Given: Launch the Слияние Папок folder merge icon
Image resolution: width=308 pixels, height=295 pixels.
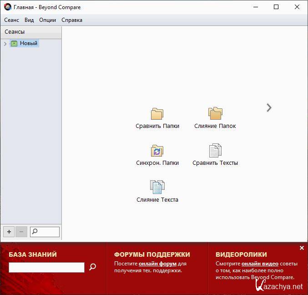Looking at the screenshot, I should click(215, 114).
